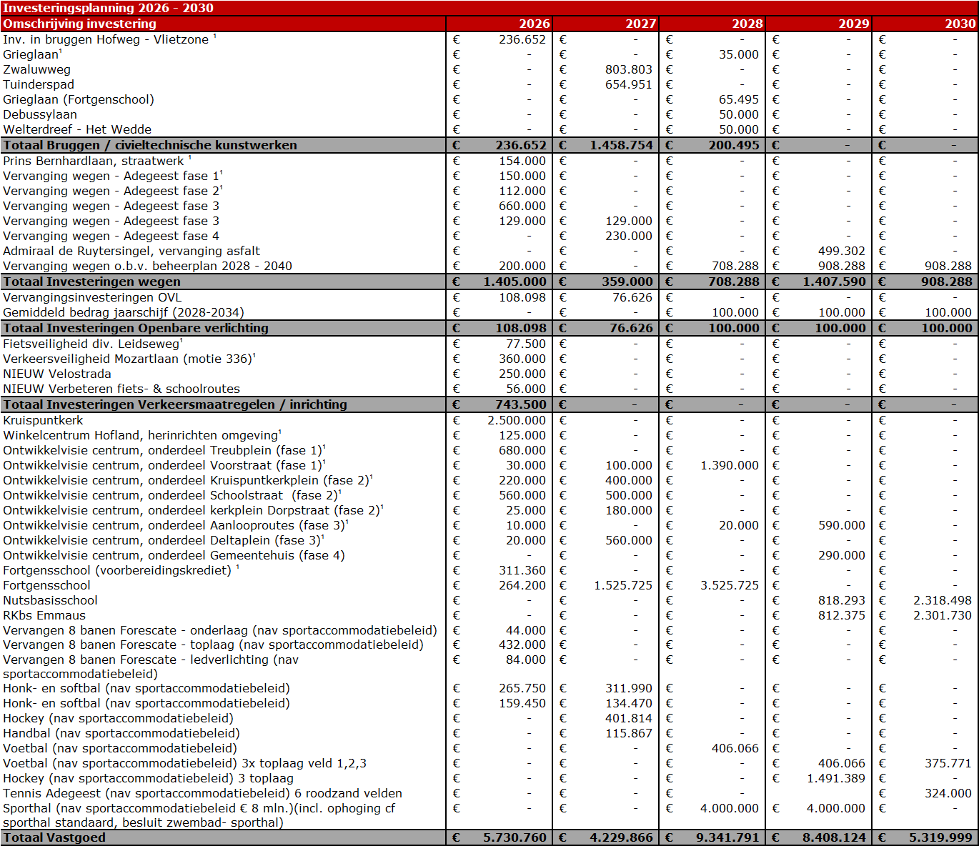Select the Debussylaan row label

[x=40, y=114]
